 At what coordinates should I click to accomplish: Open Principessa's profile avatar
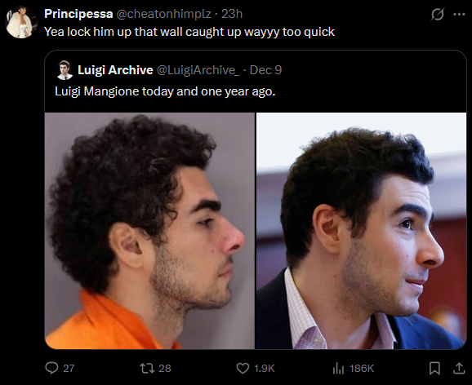tap(20, 23)
